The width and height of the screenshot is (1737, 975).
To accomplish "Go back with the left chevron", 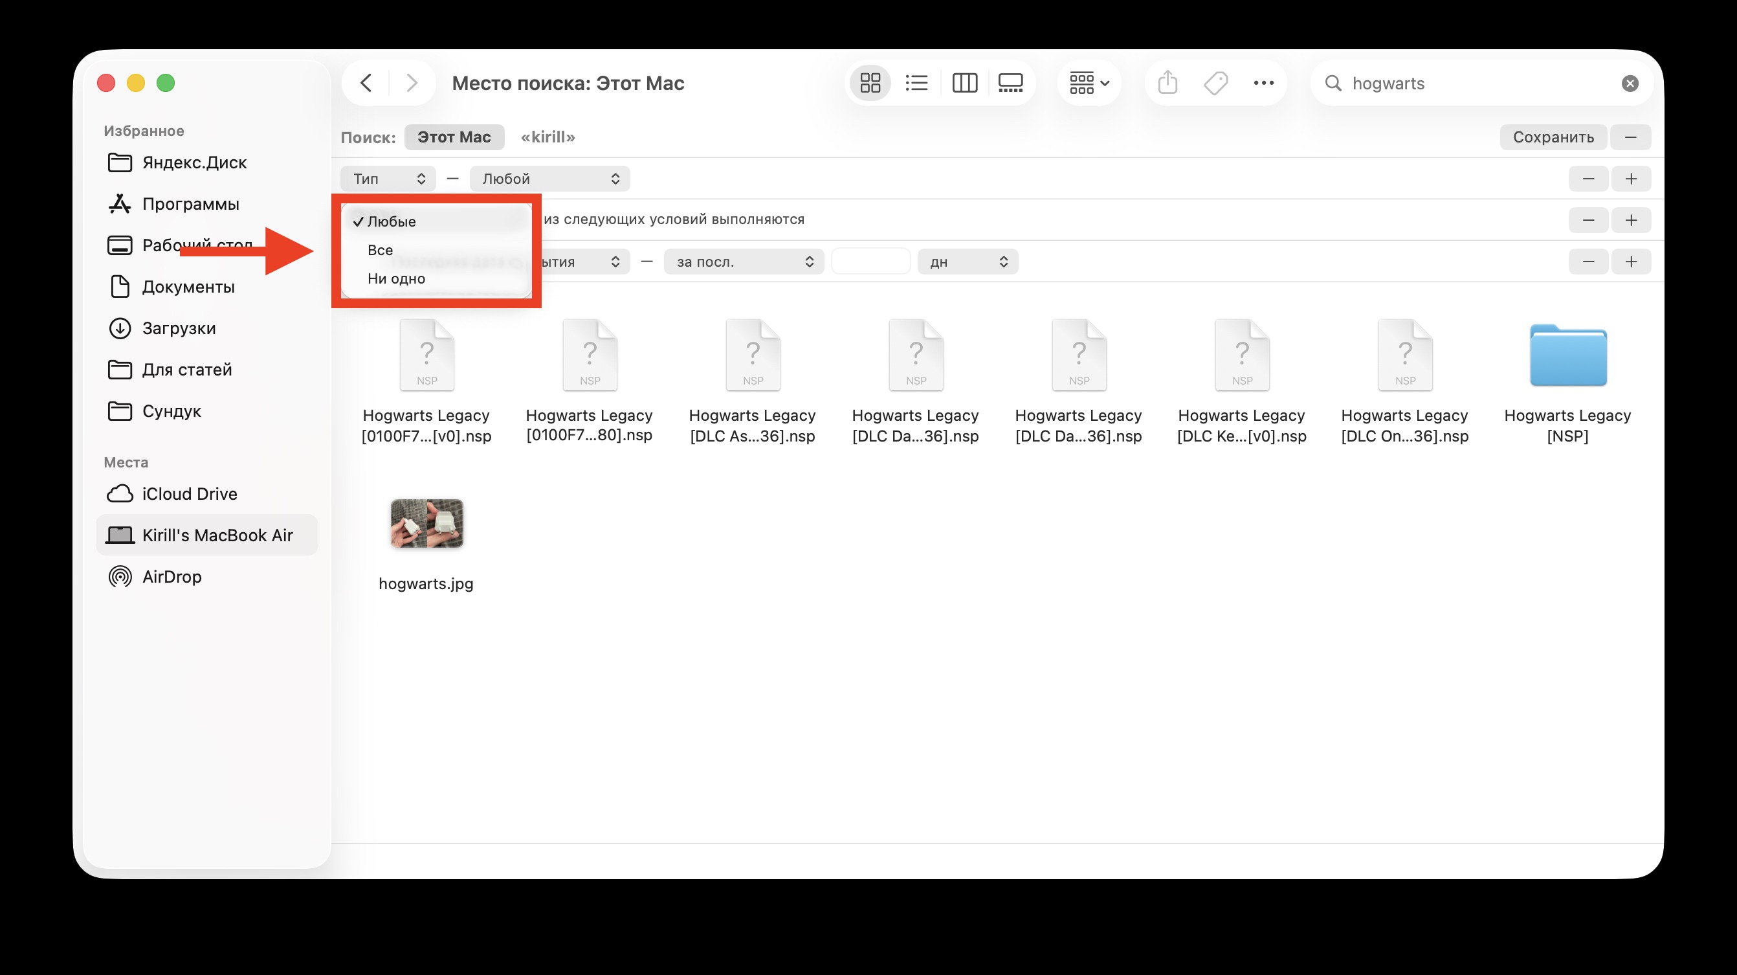I will pyautogui.click(x=366, y=83).
